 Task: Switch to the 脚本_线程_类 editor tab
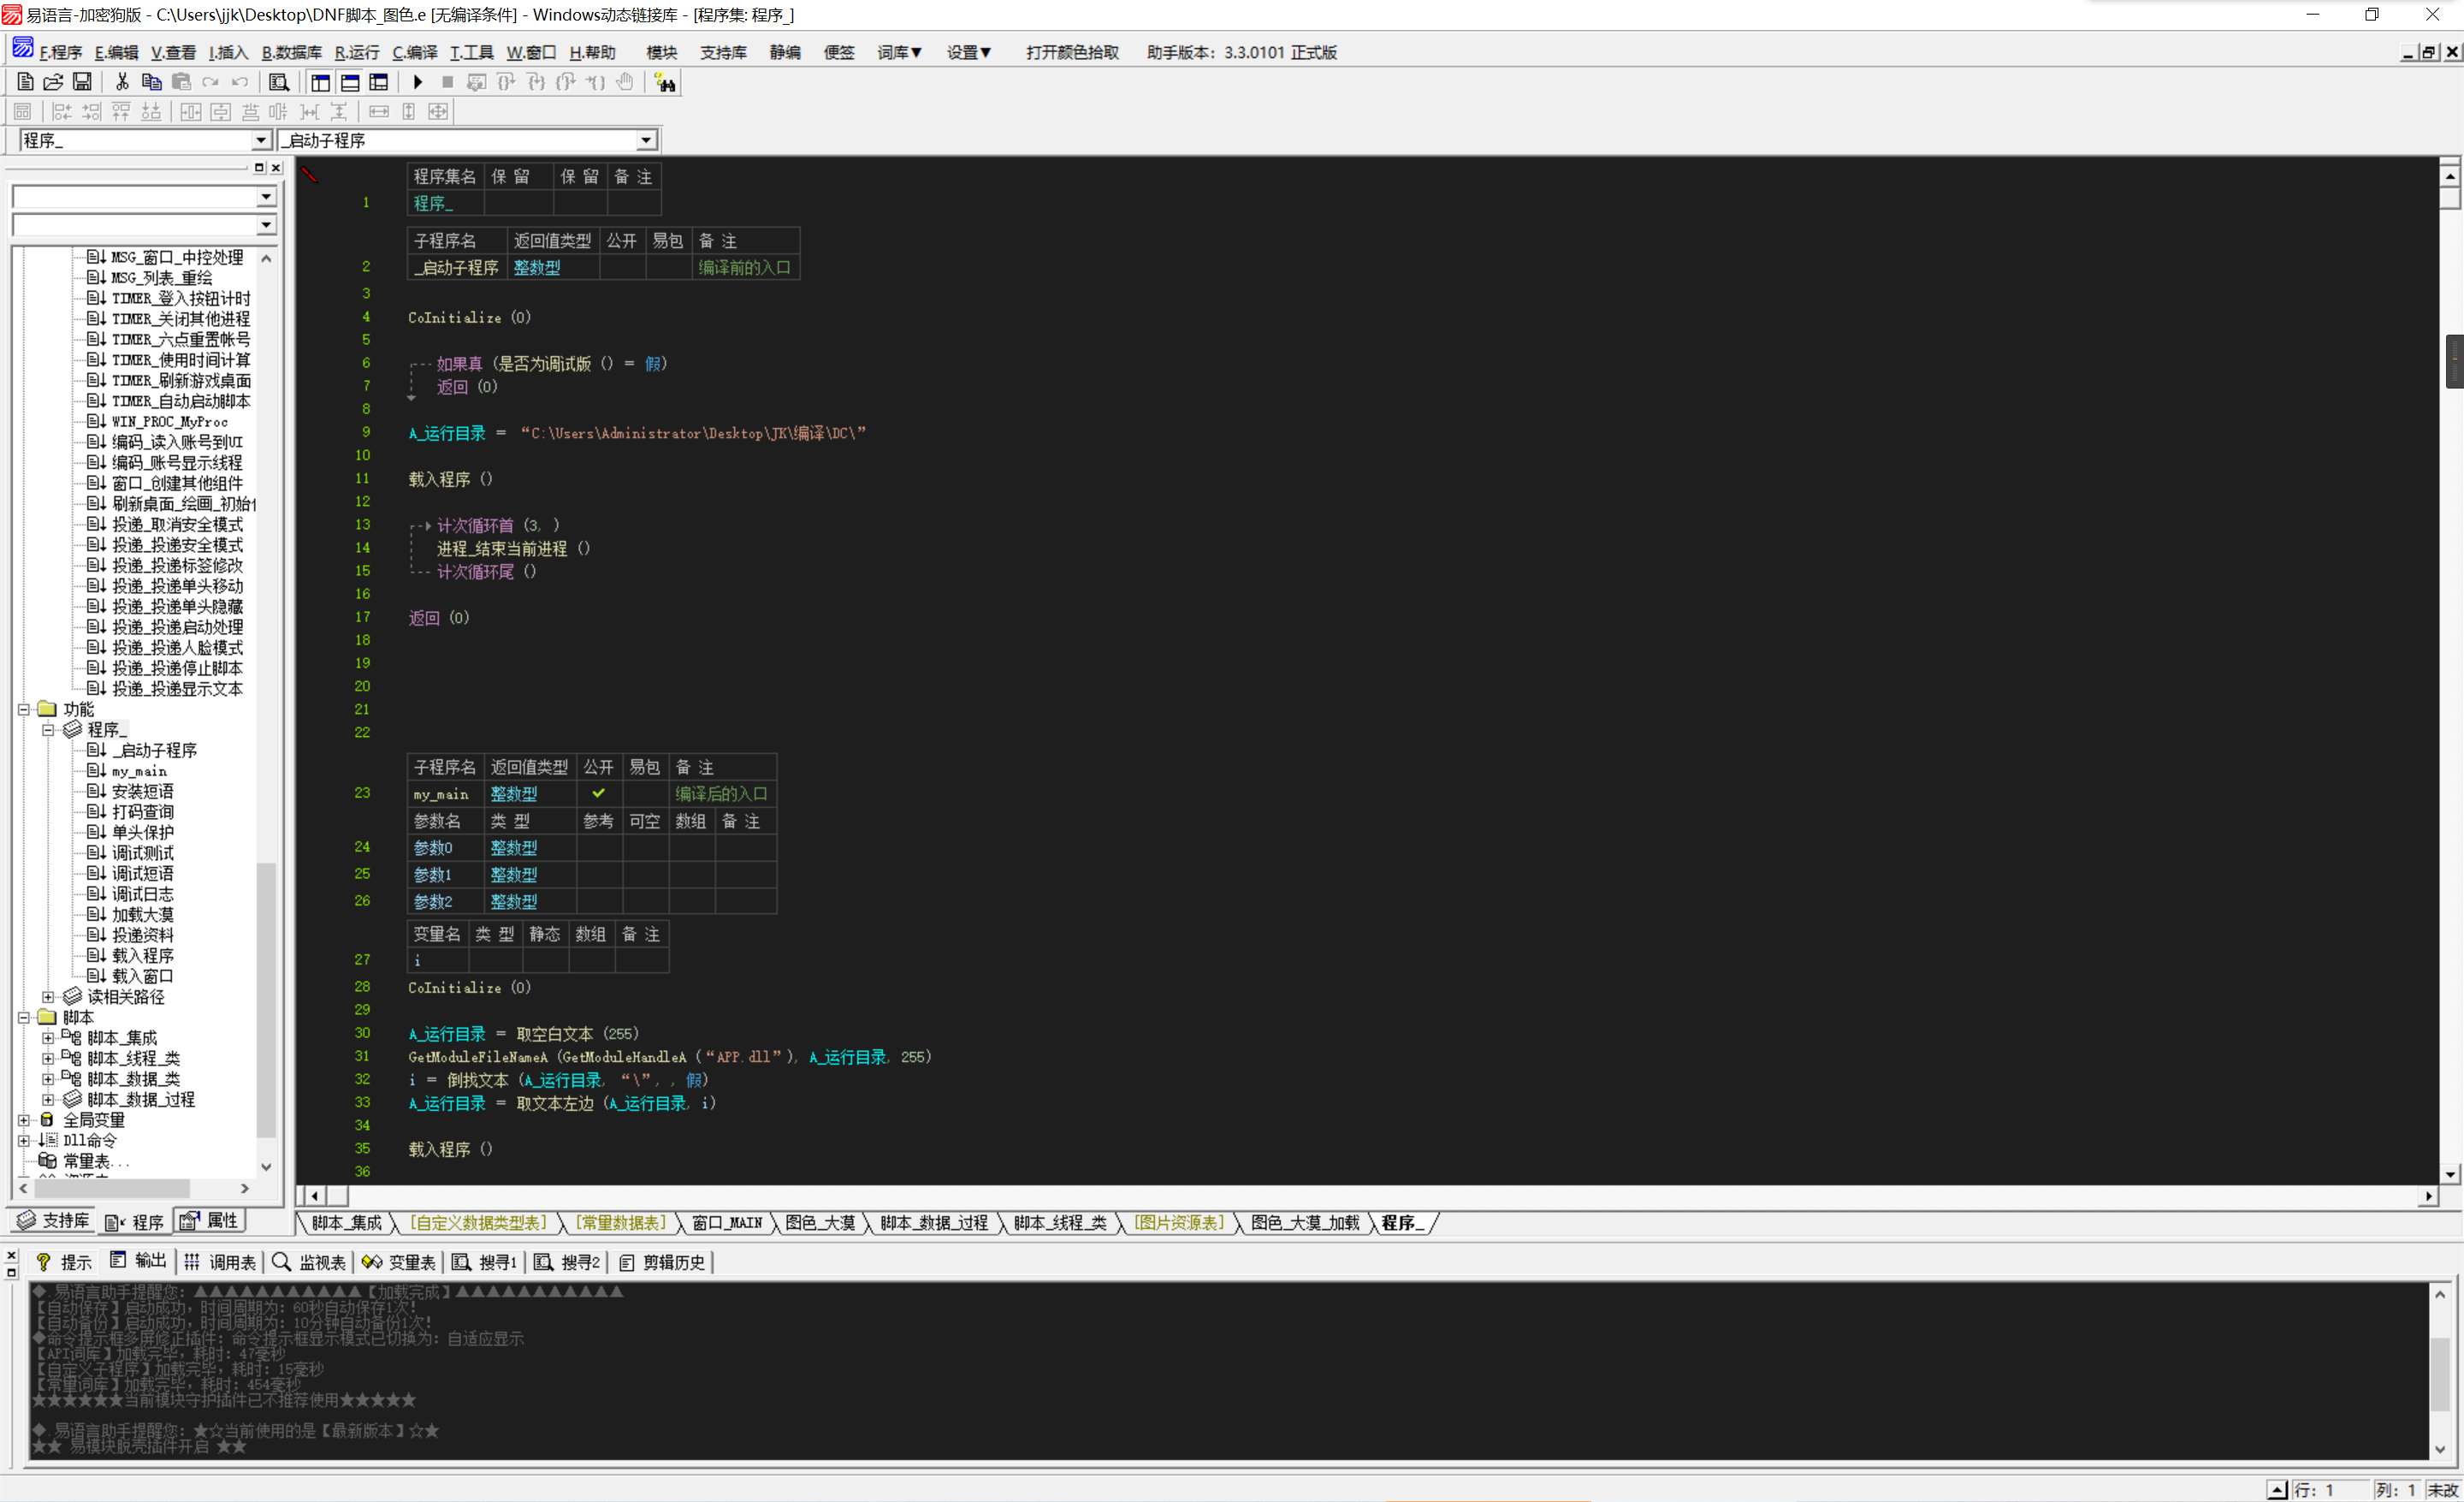point(1060,1222)
